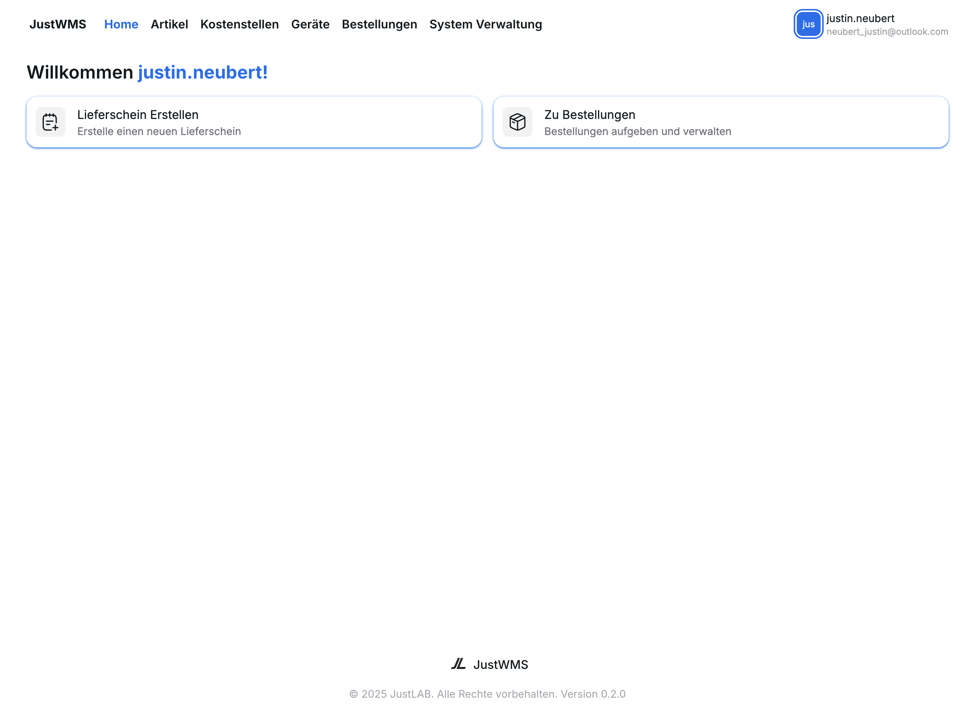
Task: Select the Geräte navigation item
Action: (310, 24)
